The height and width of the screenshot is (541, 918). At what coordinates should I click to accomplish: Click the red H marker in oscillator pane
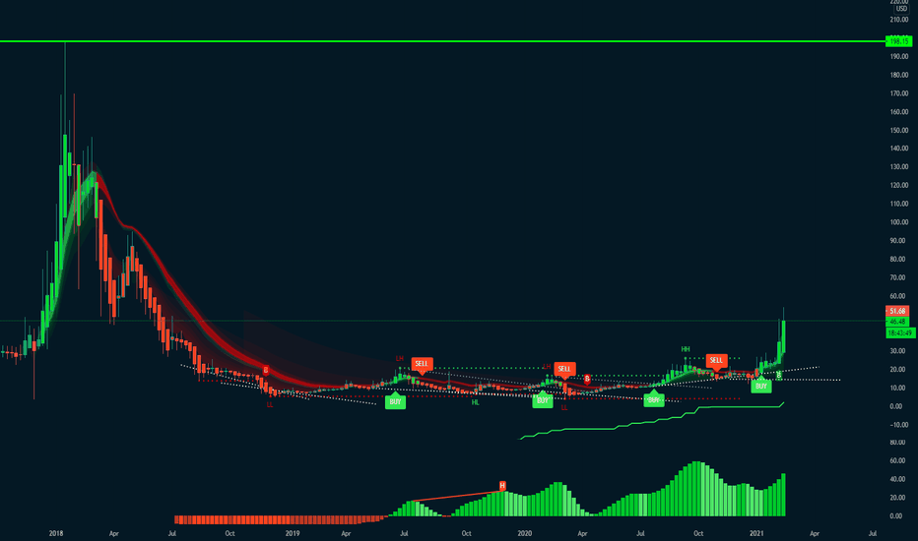click(x=502, y=486)
